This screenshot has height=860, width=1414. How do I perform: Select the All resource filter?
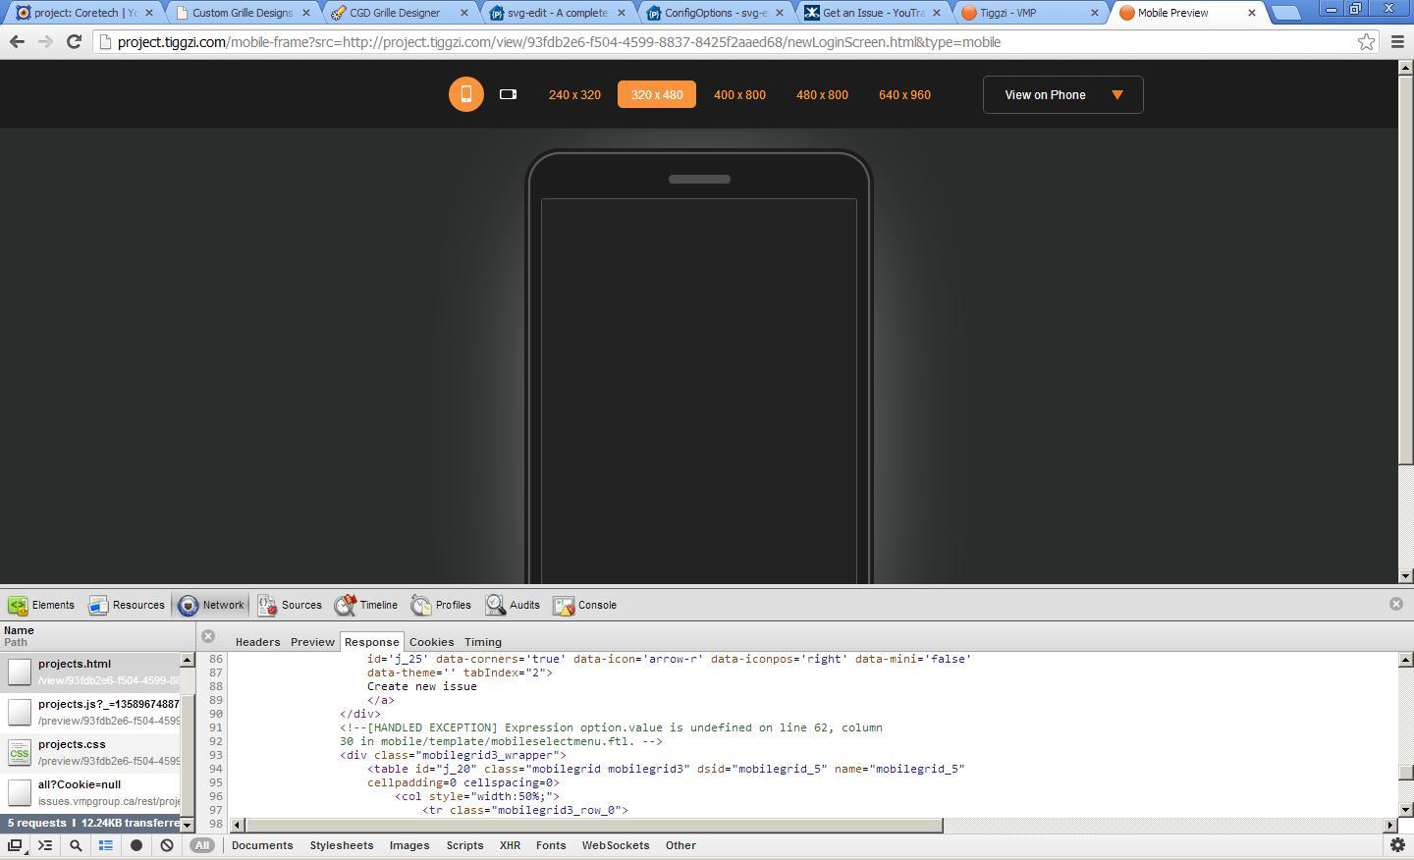[201, 845]
